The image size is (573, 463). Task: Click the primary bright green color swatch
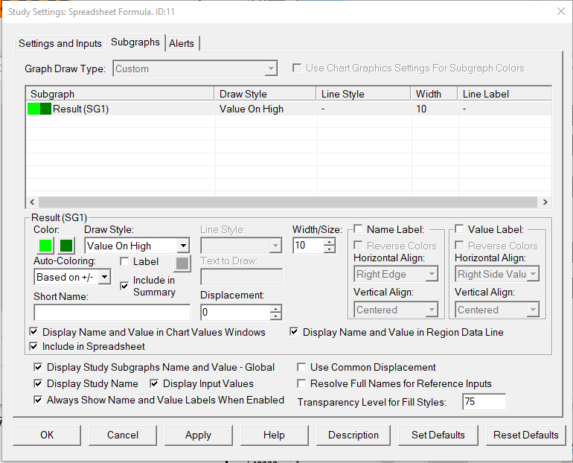(x=45, y=246)
